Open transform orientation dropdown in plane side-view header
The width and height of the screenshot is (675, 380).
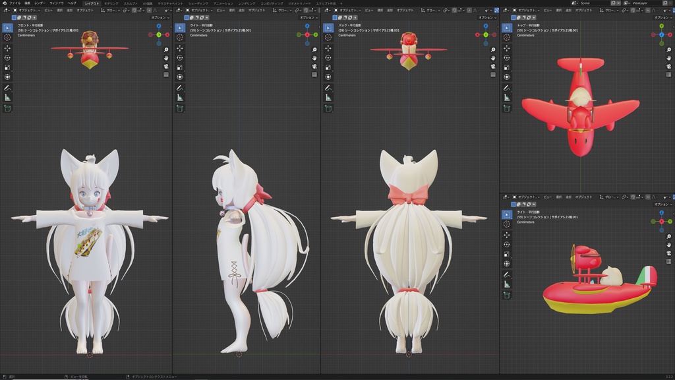tap(610, 197)
